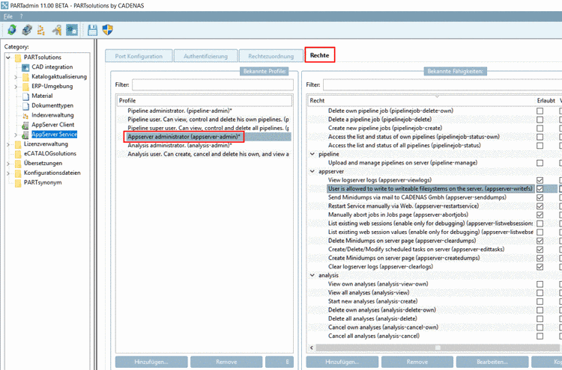Toggle Restart Service manually via Web checkbox
The image size is (562, 370).
point(540,206)
